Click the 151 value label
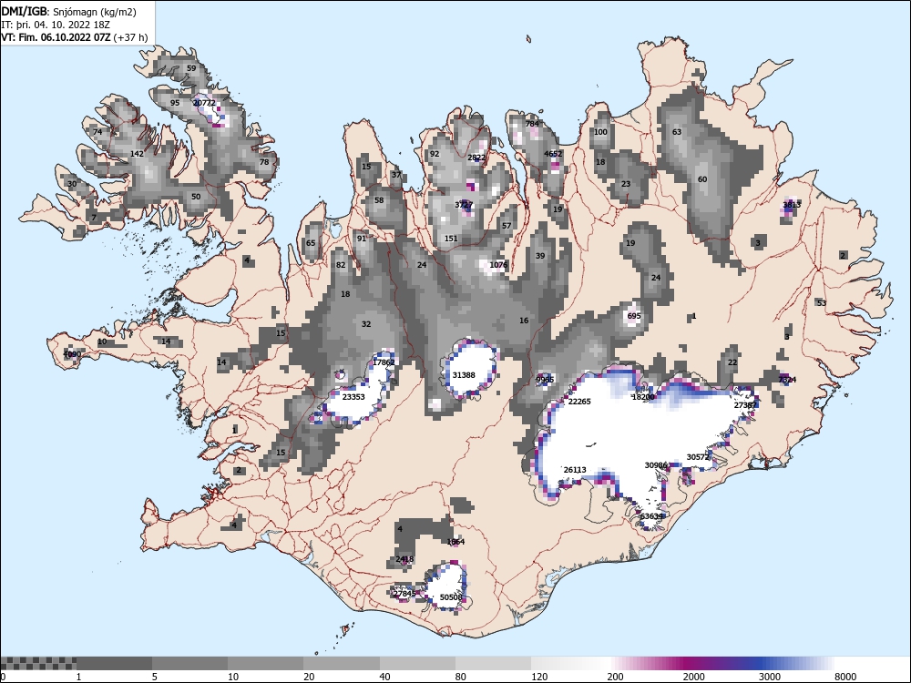 pyautogui.click(x=451, y=238)
